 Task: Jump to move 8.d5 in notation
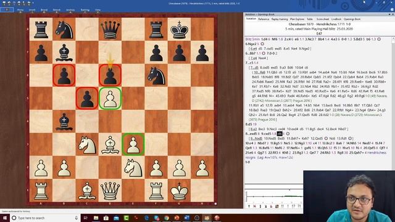click(x=248, y=124)
